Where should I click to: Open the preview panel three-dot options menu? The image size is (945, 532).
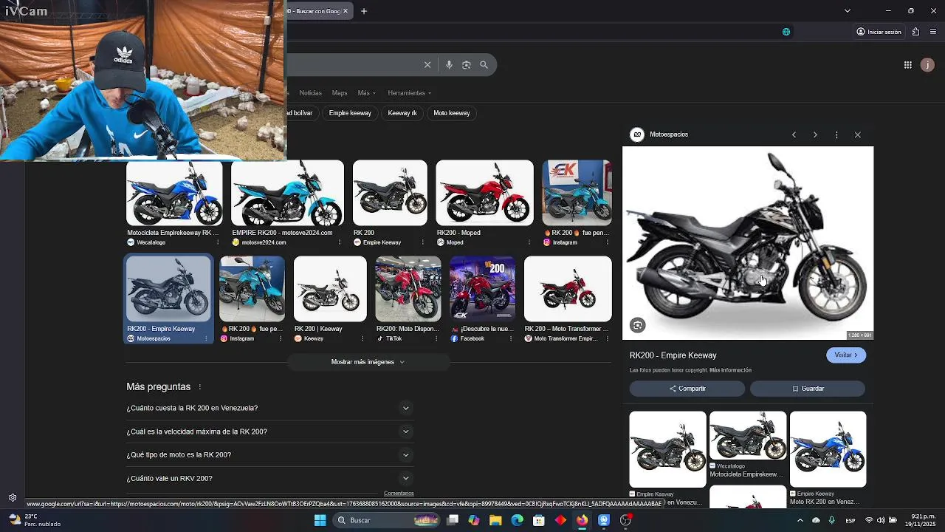pyautogui.click(x=836, y=134)
